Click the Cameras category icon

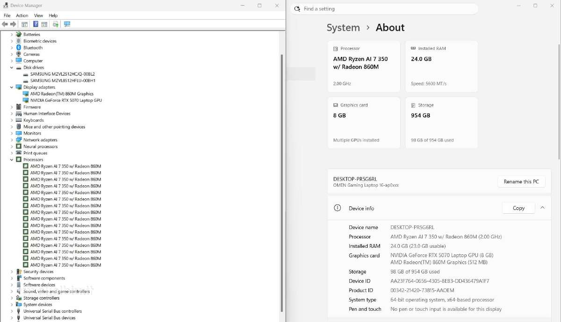tap(19, 54)
